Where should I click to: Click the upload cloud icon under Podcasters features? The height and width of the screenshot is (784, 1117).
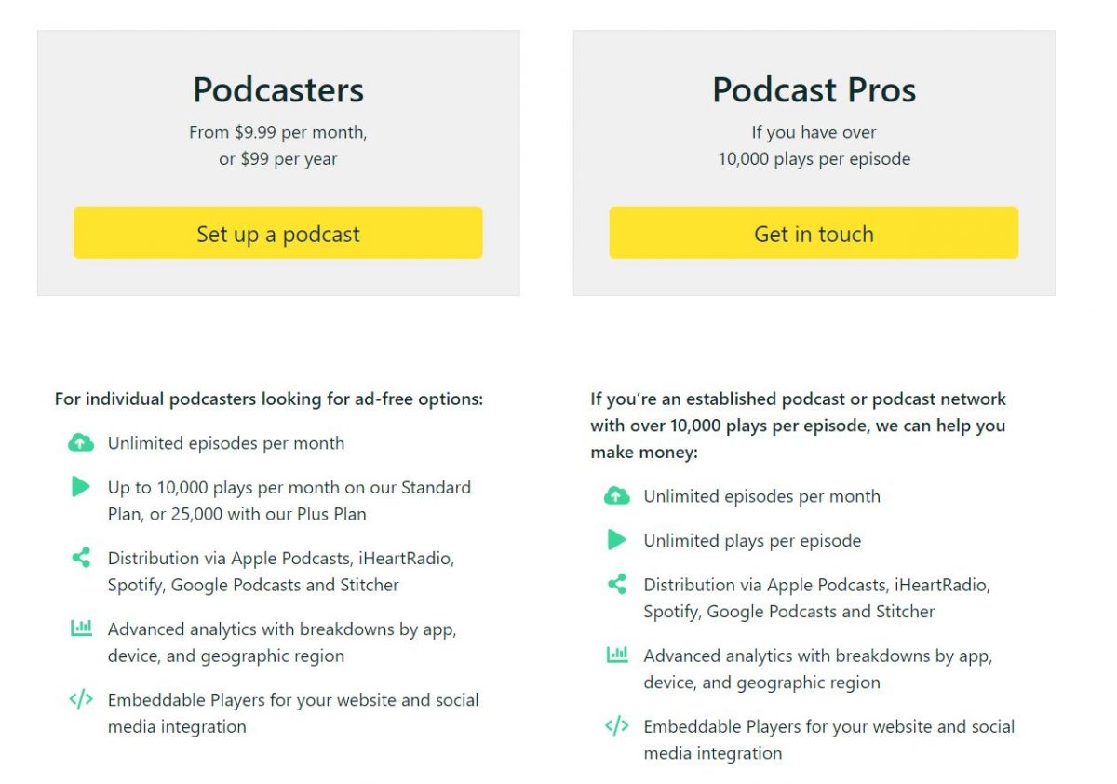[x=81, y=442]
